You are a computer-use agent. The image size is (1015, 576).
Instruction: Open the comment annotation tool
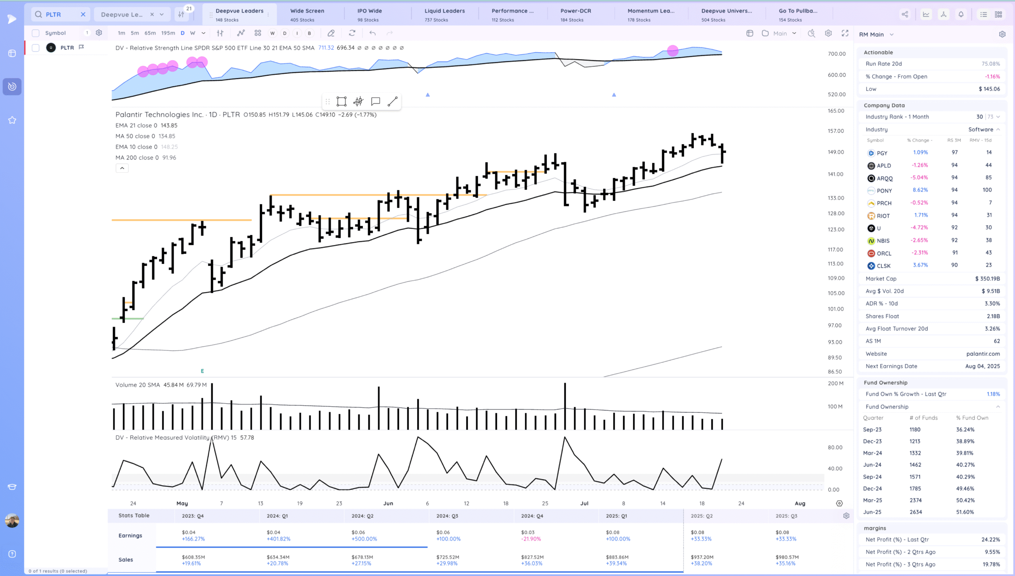[x=375, y=101]
